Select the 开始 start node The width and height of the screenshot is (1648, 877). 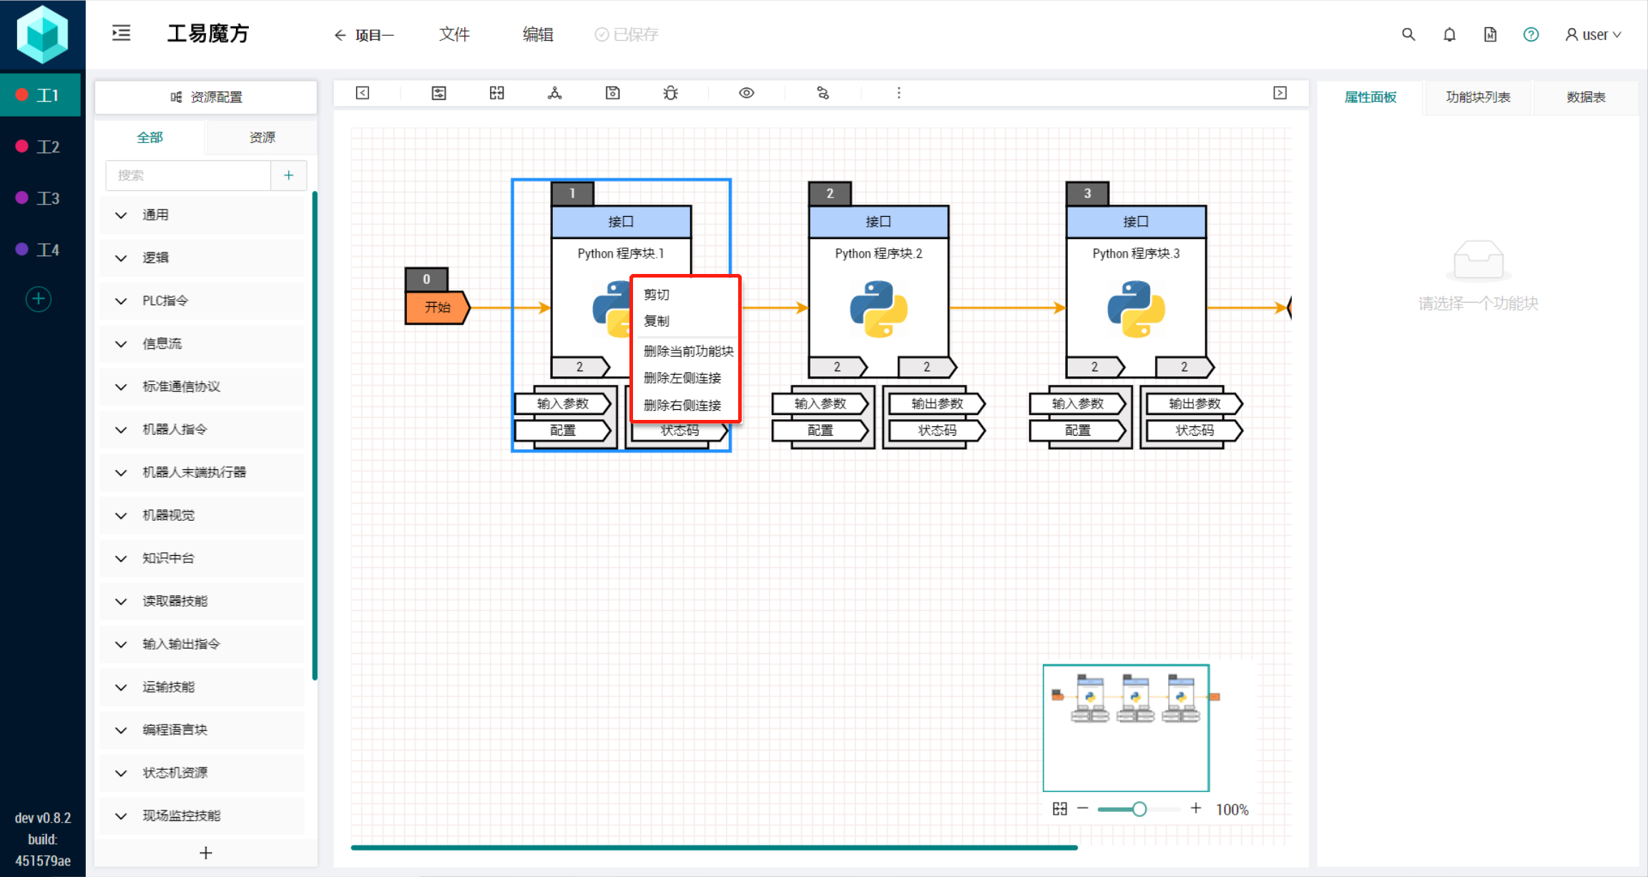(x=438, y=308)
